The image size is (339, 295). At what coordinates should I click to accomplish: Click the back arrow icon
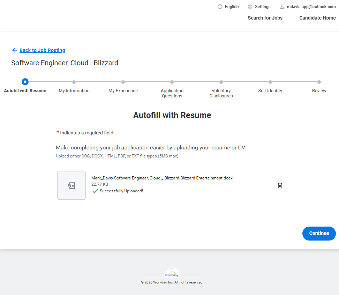14,50
